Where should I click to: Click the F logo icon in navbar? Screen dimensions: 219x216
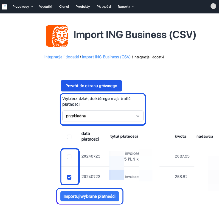4,7
